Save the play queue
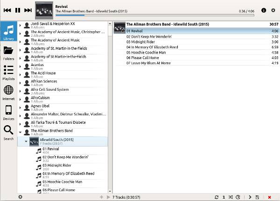This screenshot has height=201, width=280. (257, 197)
